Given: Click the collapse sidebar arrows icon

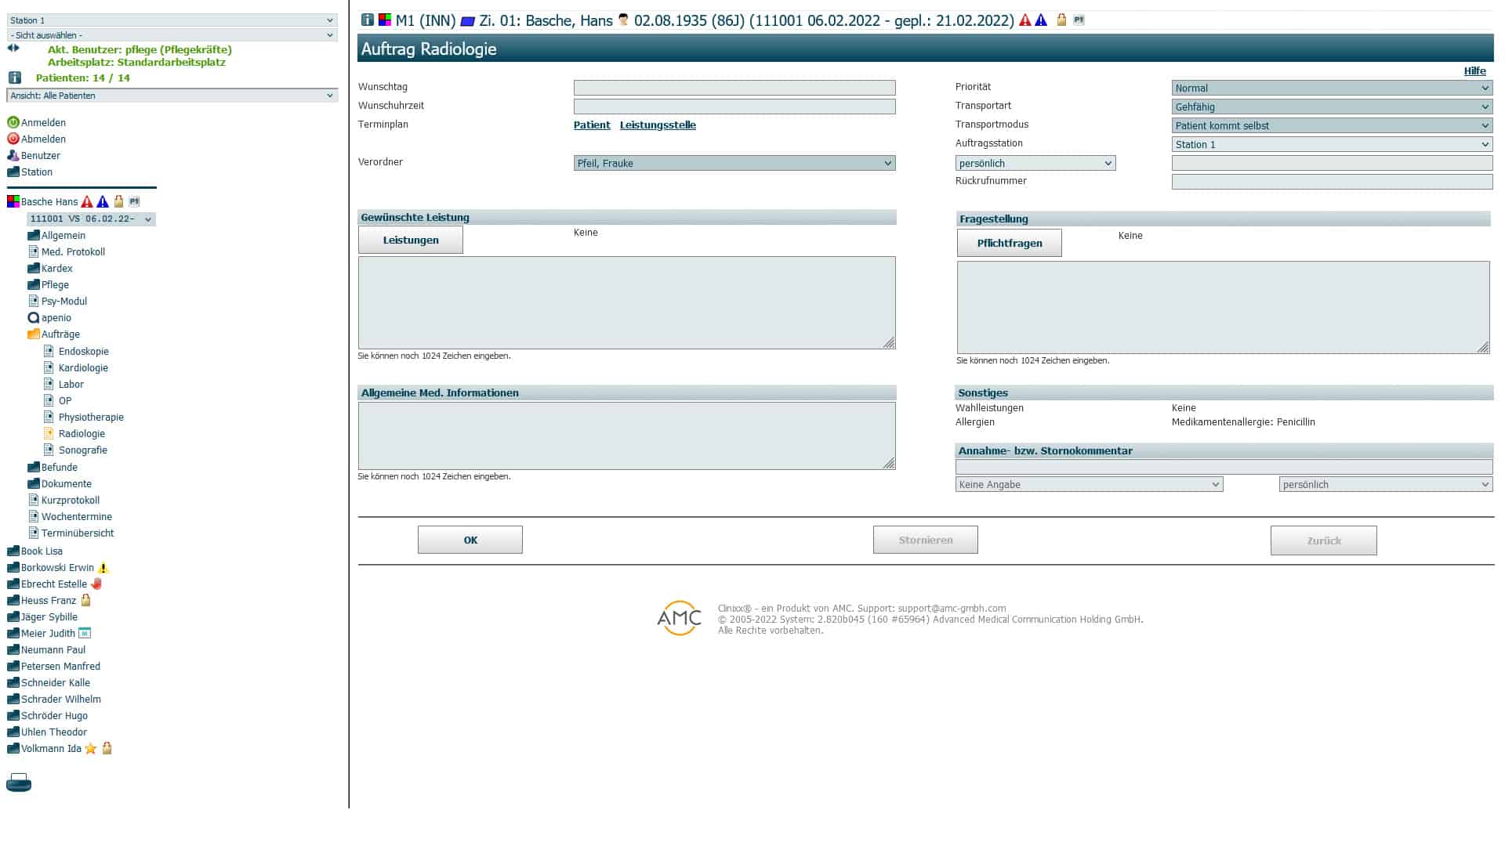Looking at the screenshot, I should (13, 49).
